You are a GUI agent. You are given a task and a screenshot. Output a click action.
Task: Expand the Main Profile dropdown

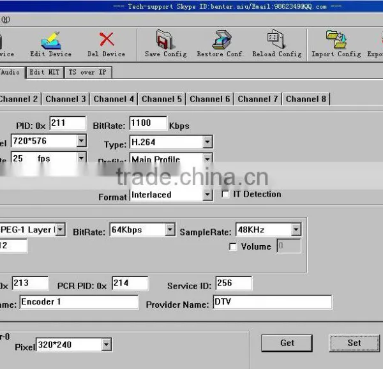coord(207,159)
